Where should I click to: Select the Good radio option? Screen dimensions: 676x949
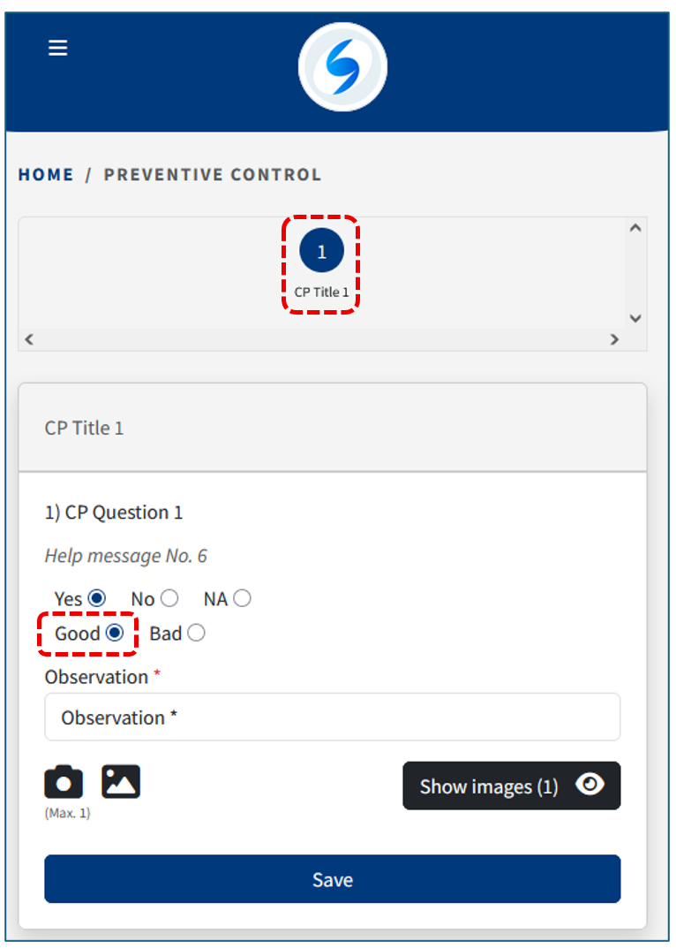click(x=115, y=633)
